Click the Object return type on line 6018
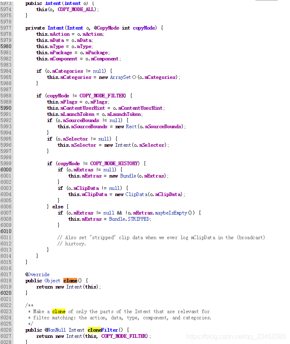Viewport: 290px width, 344px height. click(x=52, y=281)
